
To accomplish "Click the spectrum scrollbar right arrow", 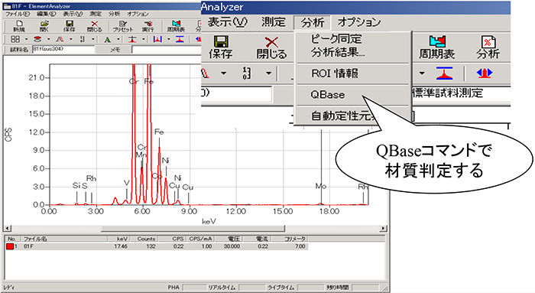I will pyautogui.click(x=384, y=228).
